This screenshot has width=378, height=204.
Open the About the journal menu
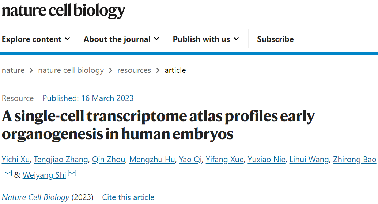[x=121, y=39]
